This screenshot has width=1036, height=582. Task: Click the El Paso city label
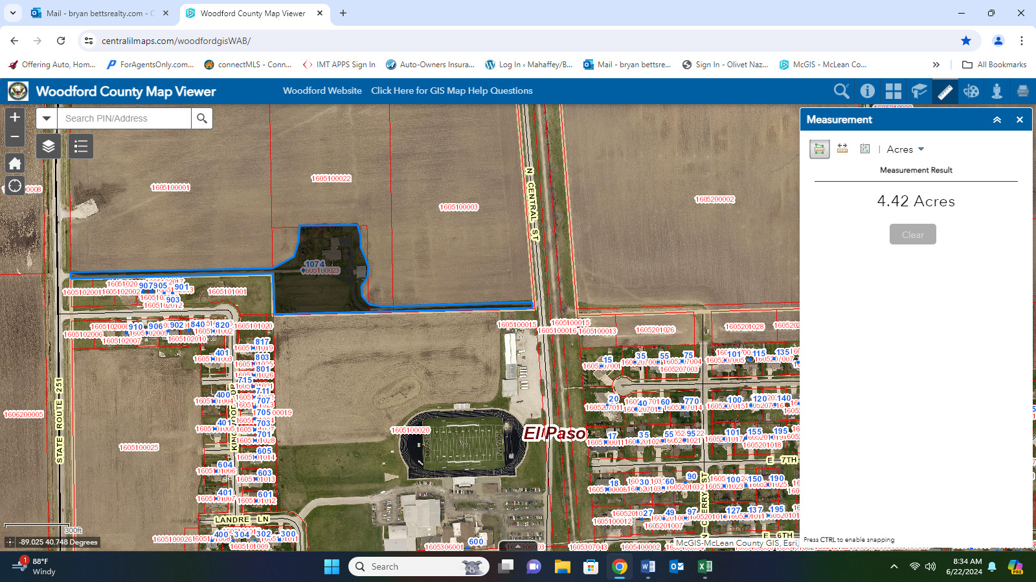tap(555, 434)
